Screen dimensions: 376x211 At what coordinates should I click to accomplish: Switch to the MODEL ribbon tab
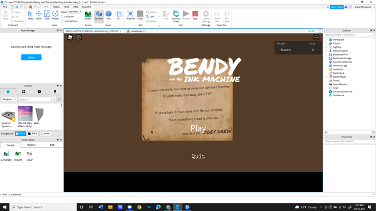[56, 7]
